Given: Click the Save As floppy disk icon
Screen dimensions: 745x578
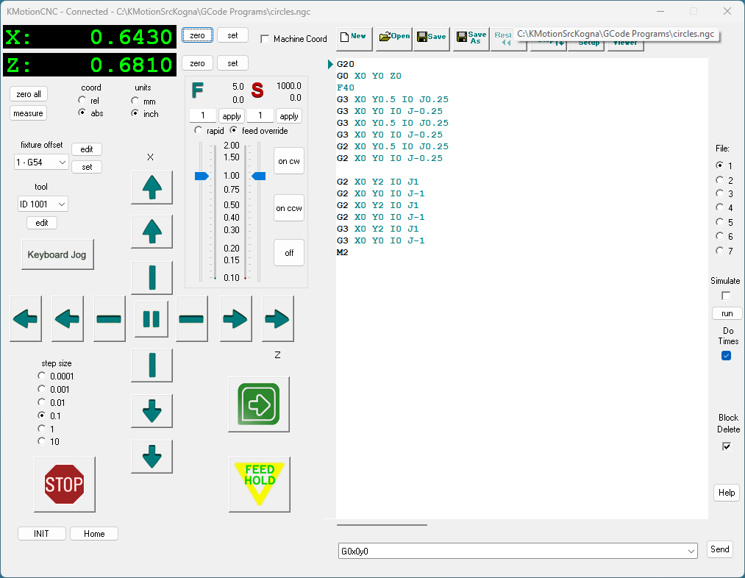Looking at the screenshot, I should click(x=471, y=38).
